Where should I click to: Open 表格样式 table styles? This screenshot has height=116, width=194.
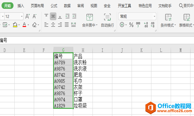tap(186, 21)
